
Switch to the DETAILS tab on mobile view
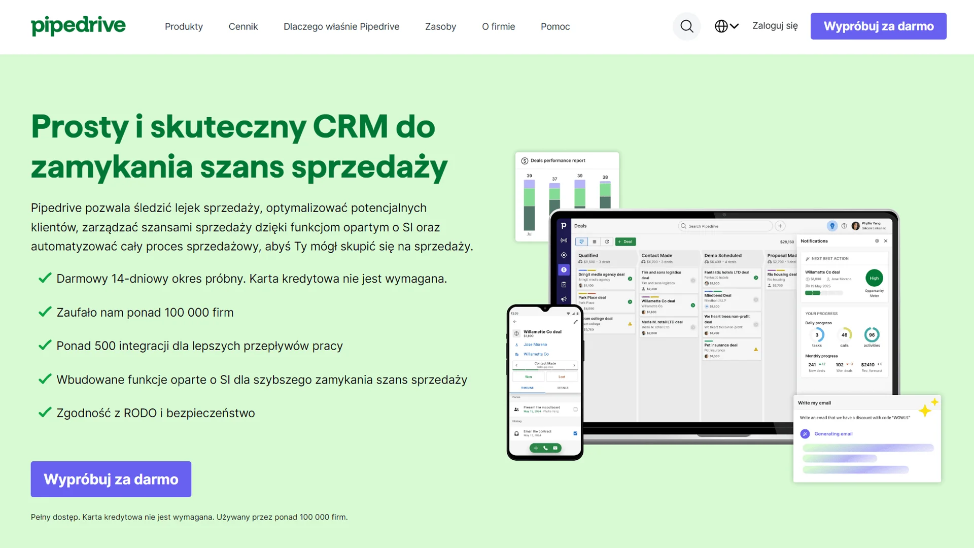click(x=563, y=388)
